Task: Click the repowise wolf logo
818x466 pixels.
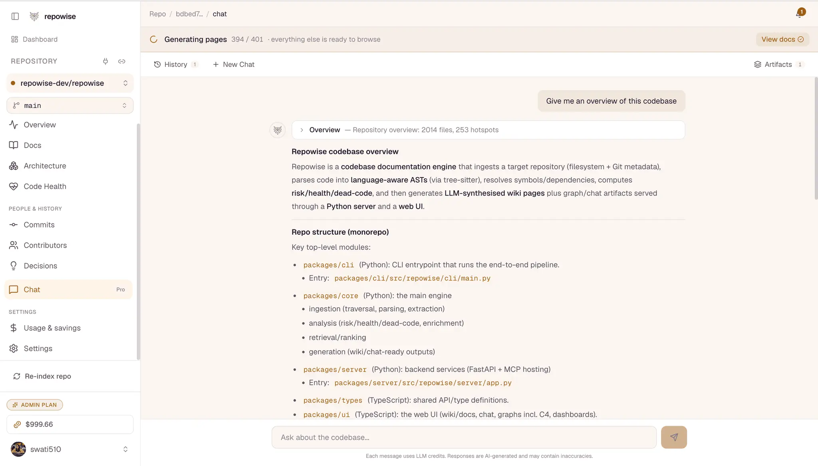Action: point(34,16)
